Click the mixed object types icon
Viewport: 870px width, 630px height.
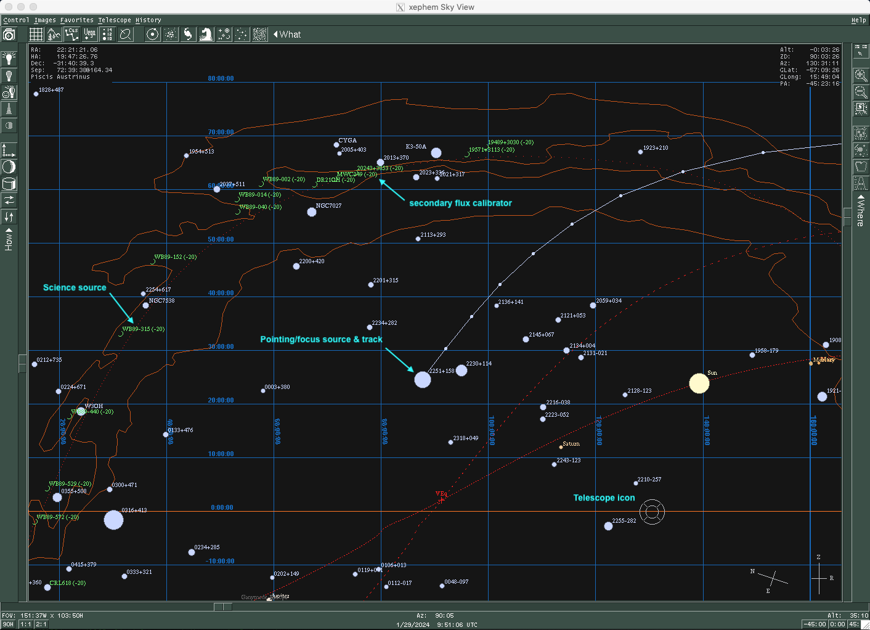(x=224, y=35)
